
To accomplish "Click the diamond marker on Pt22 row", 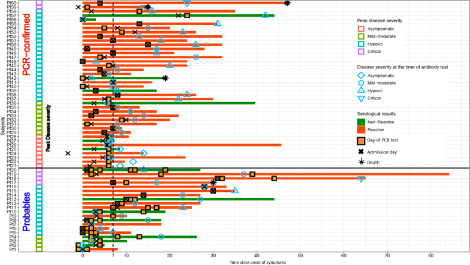I will 133,162.
